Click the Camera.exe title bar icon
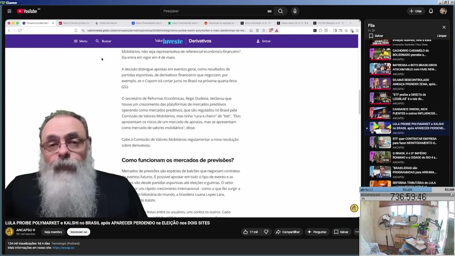The image size is (455, 256). pyautogui.click(x=362, y=195)
